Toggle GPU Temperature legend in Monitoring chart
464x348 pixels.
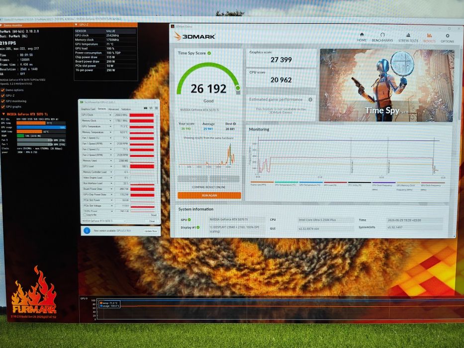pos(311,183)
